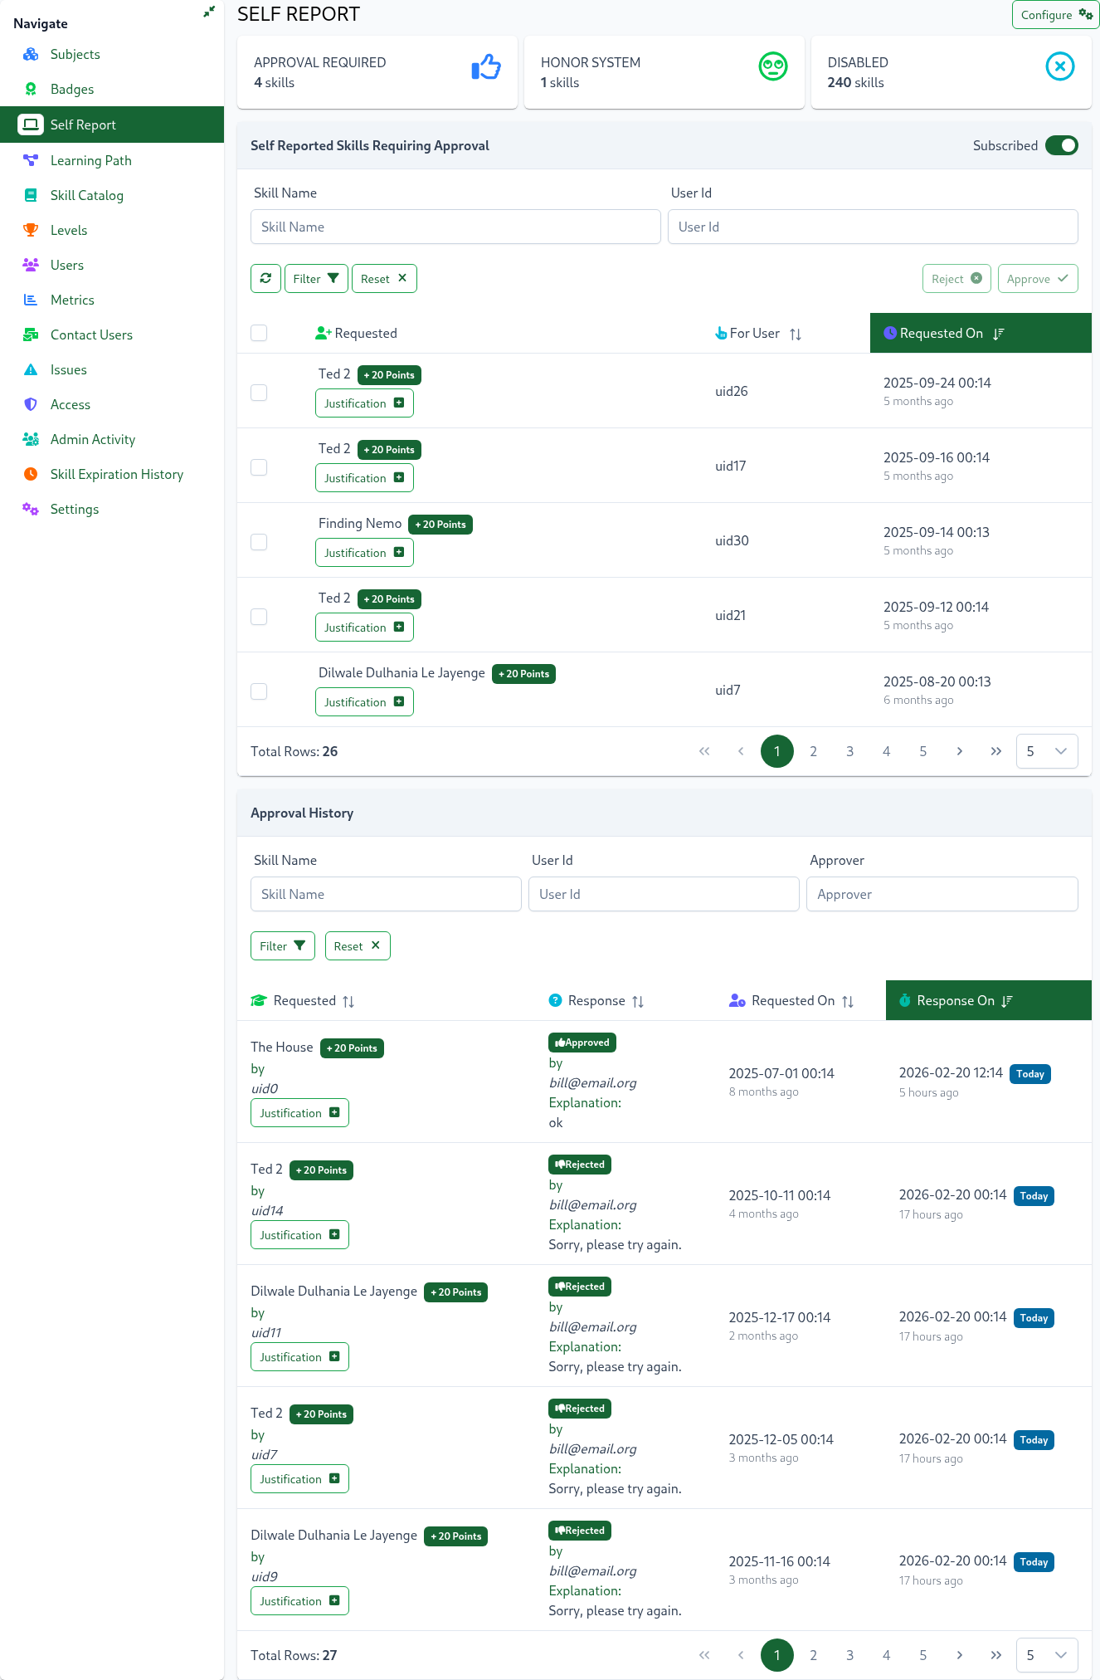The width and height of the screenshot is (1100, 1680).
Task: Click Approval History User Id input
Action: pyautogui.click(x=664, y=894)
